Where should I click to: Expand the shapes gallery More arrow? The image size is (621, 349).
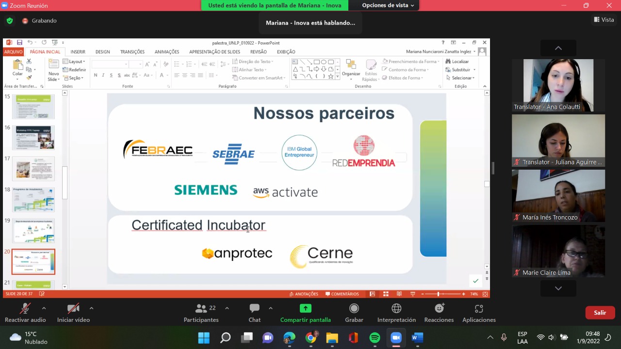point(338,77)
